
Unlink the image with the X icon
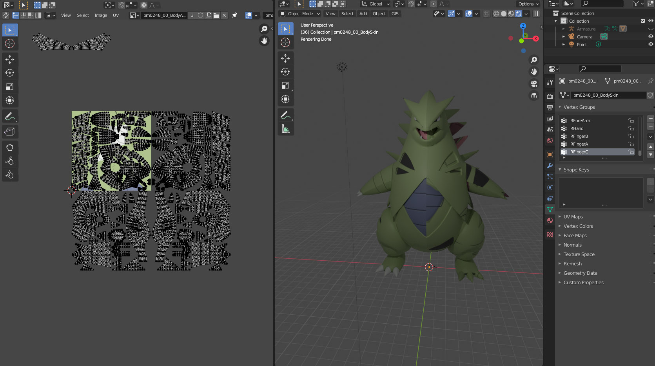point(224,15)
